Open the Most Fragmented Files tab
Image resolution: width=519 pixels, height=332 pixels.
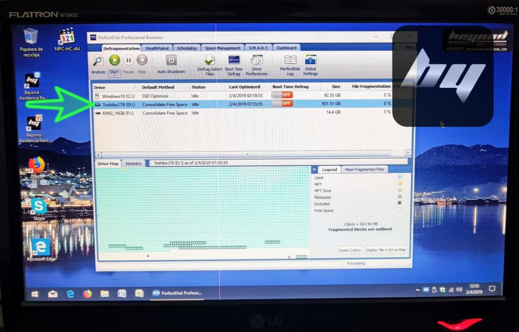[364, 169]
